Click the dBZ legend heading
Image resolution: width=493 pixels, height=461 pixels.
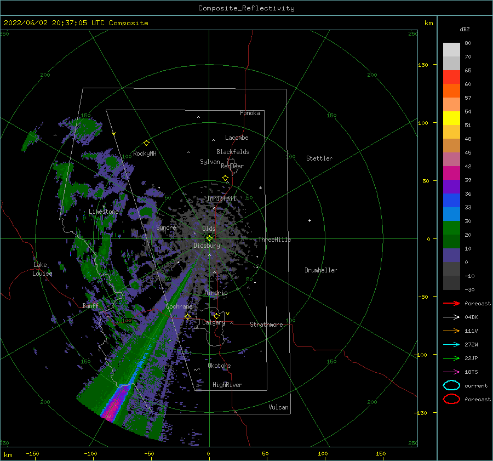tap(465, 29)
